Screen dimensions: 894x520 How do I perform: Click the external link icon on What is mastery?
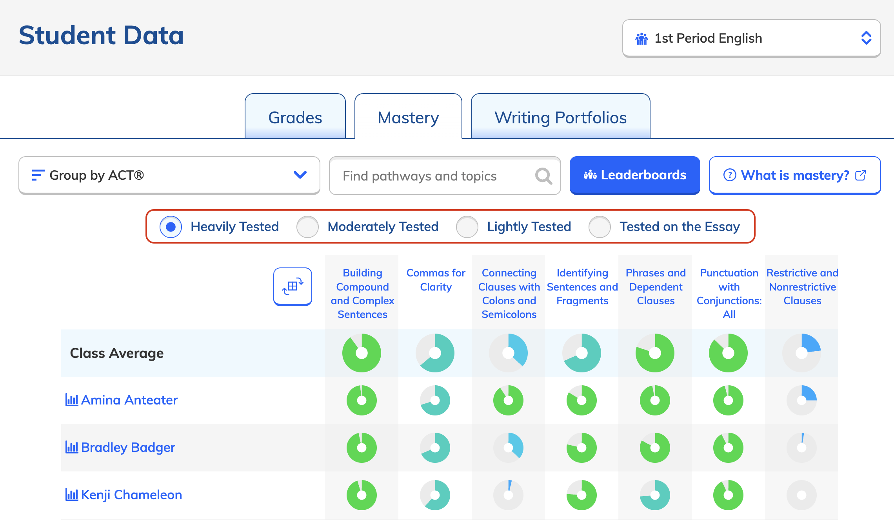(860, 175)
